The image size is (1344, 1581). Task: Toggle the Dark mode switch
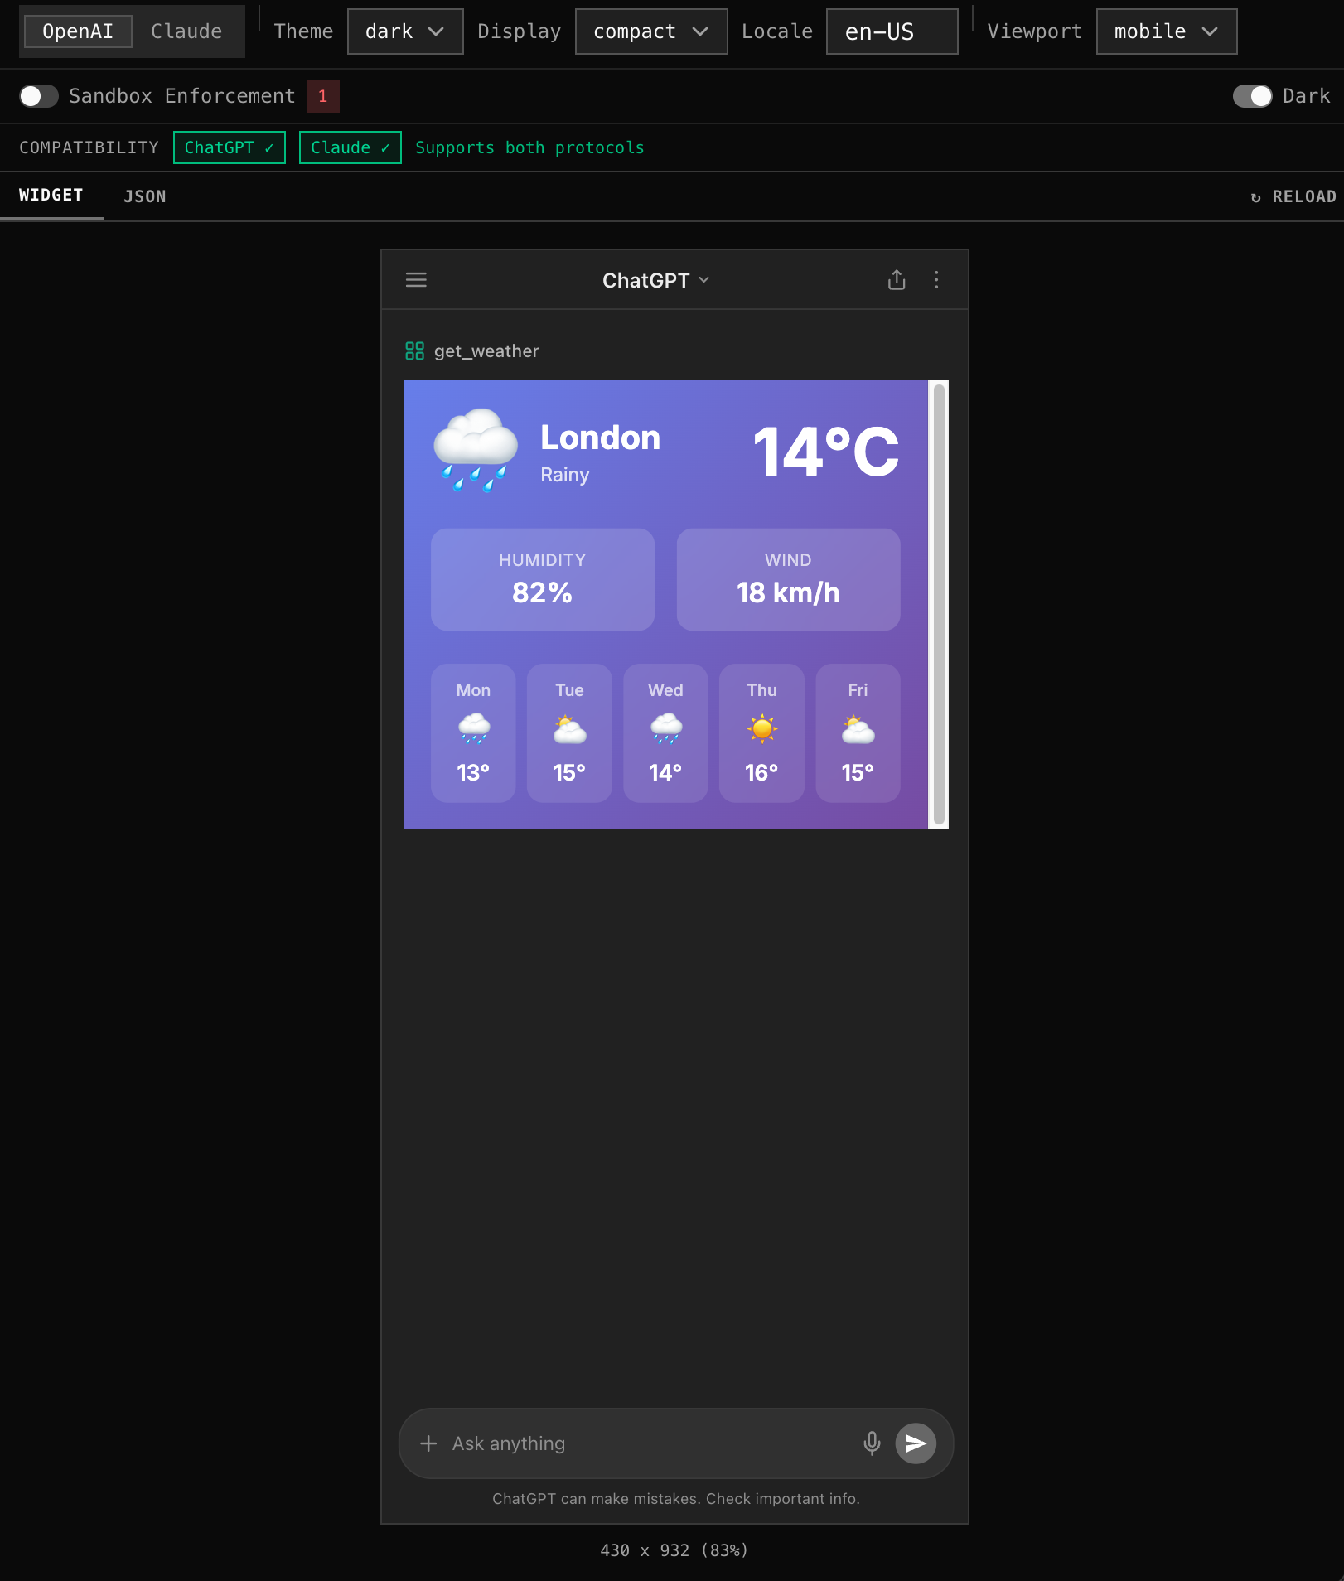pos(1251,96)
